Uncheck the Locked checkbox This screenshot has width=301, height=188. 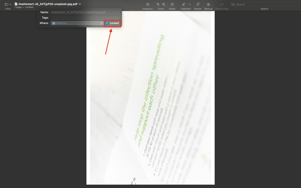107,23
